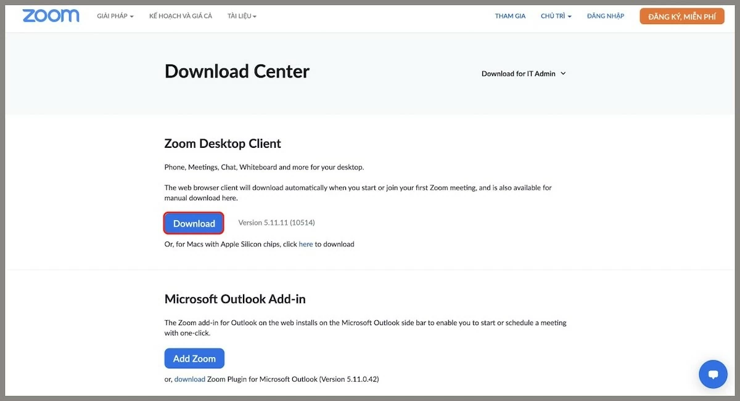Click the Zoom logo in the header

(51, 16)
